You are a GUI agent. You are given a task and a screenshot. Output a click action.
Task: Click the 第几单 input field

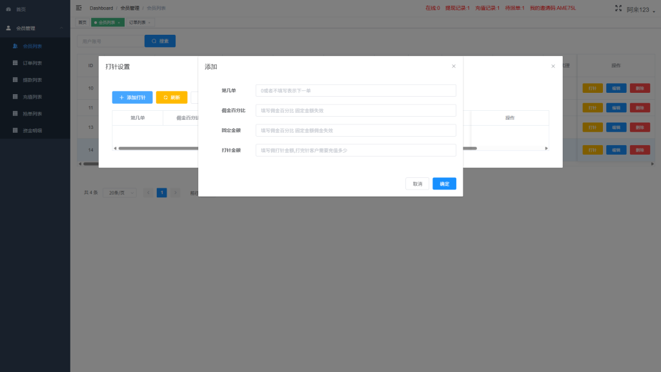tap(355, 90)
